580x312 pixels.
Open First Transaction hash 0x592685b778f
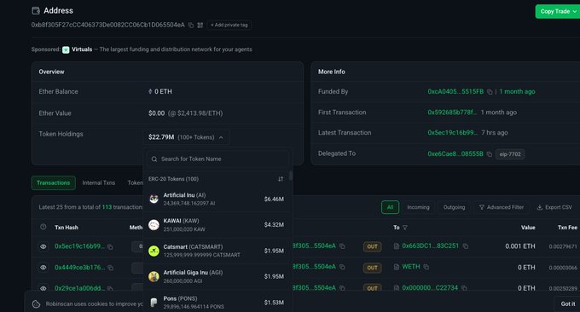(452, 112)
